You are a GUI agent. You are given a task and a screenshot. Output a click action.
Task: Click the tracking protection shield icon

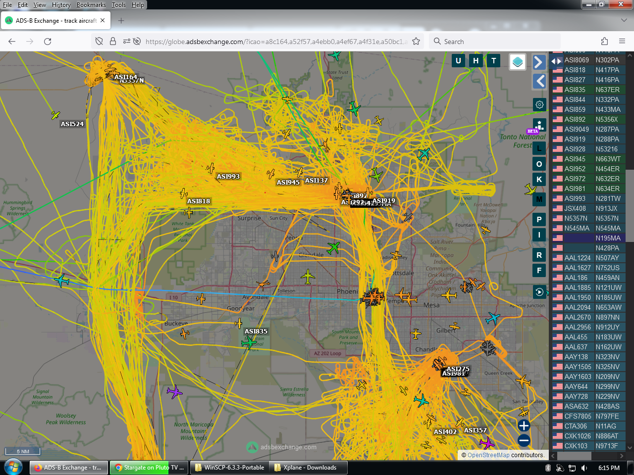99,42
